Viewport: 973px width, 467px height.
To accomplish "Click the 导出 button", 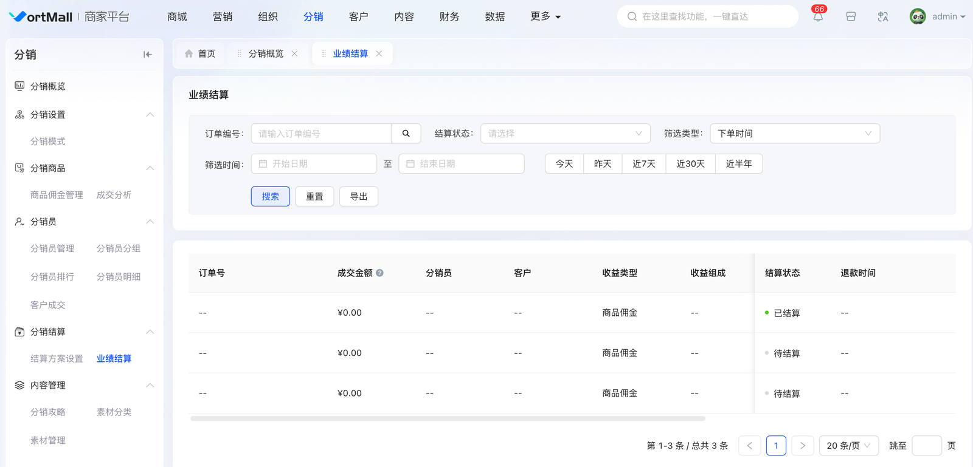I will pos(358,197).
